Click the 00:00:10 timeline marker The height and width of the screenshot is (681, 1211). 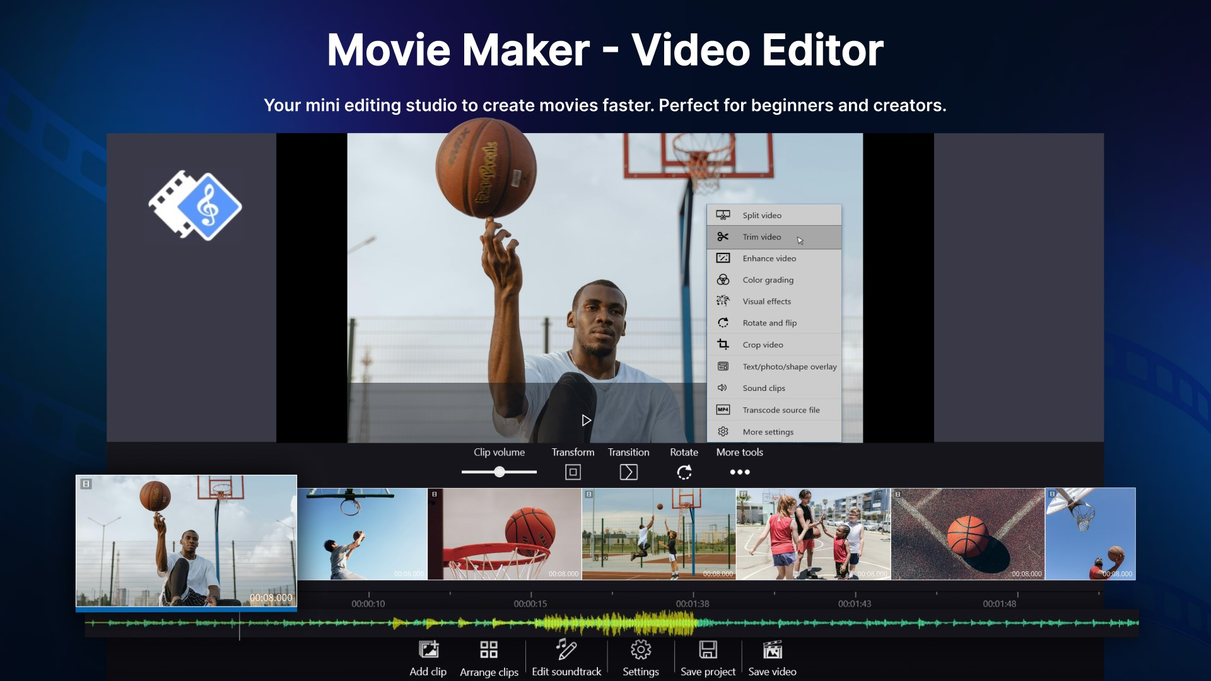pos(368,603)
